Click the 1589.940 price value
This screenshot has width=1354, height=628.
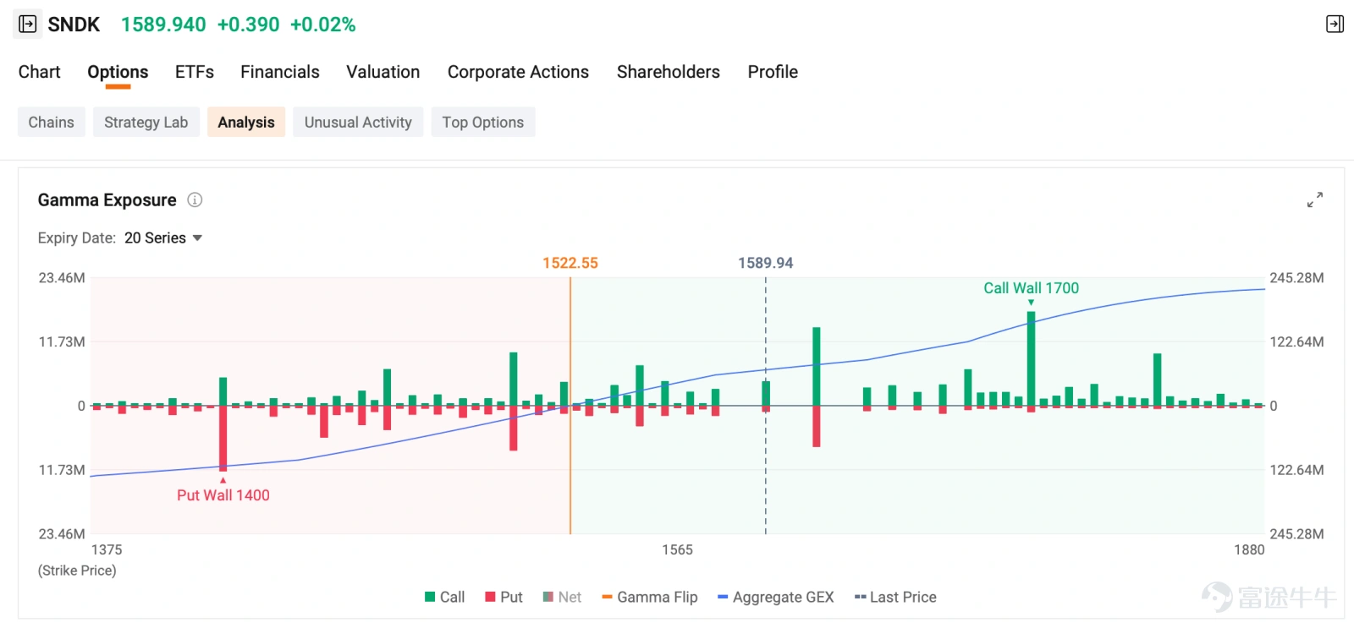[x=163, y=25]
